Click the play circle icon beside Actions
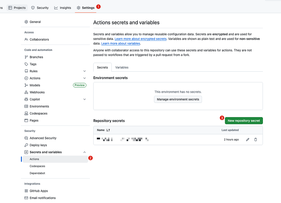 (26, 78)
